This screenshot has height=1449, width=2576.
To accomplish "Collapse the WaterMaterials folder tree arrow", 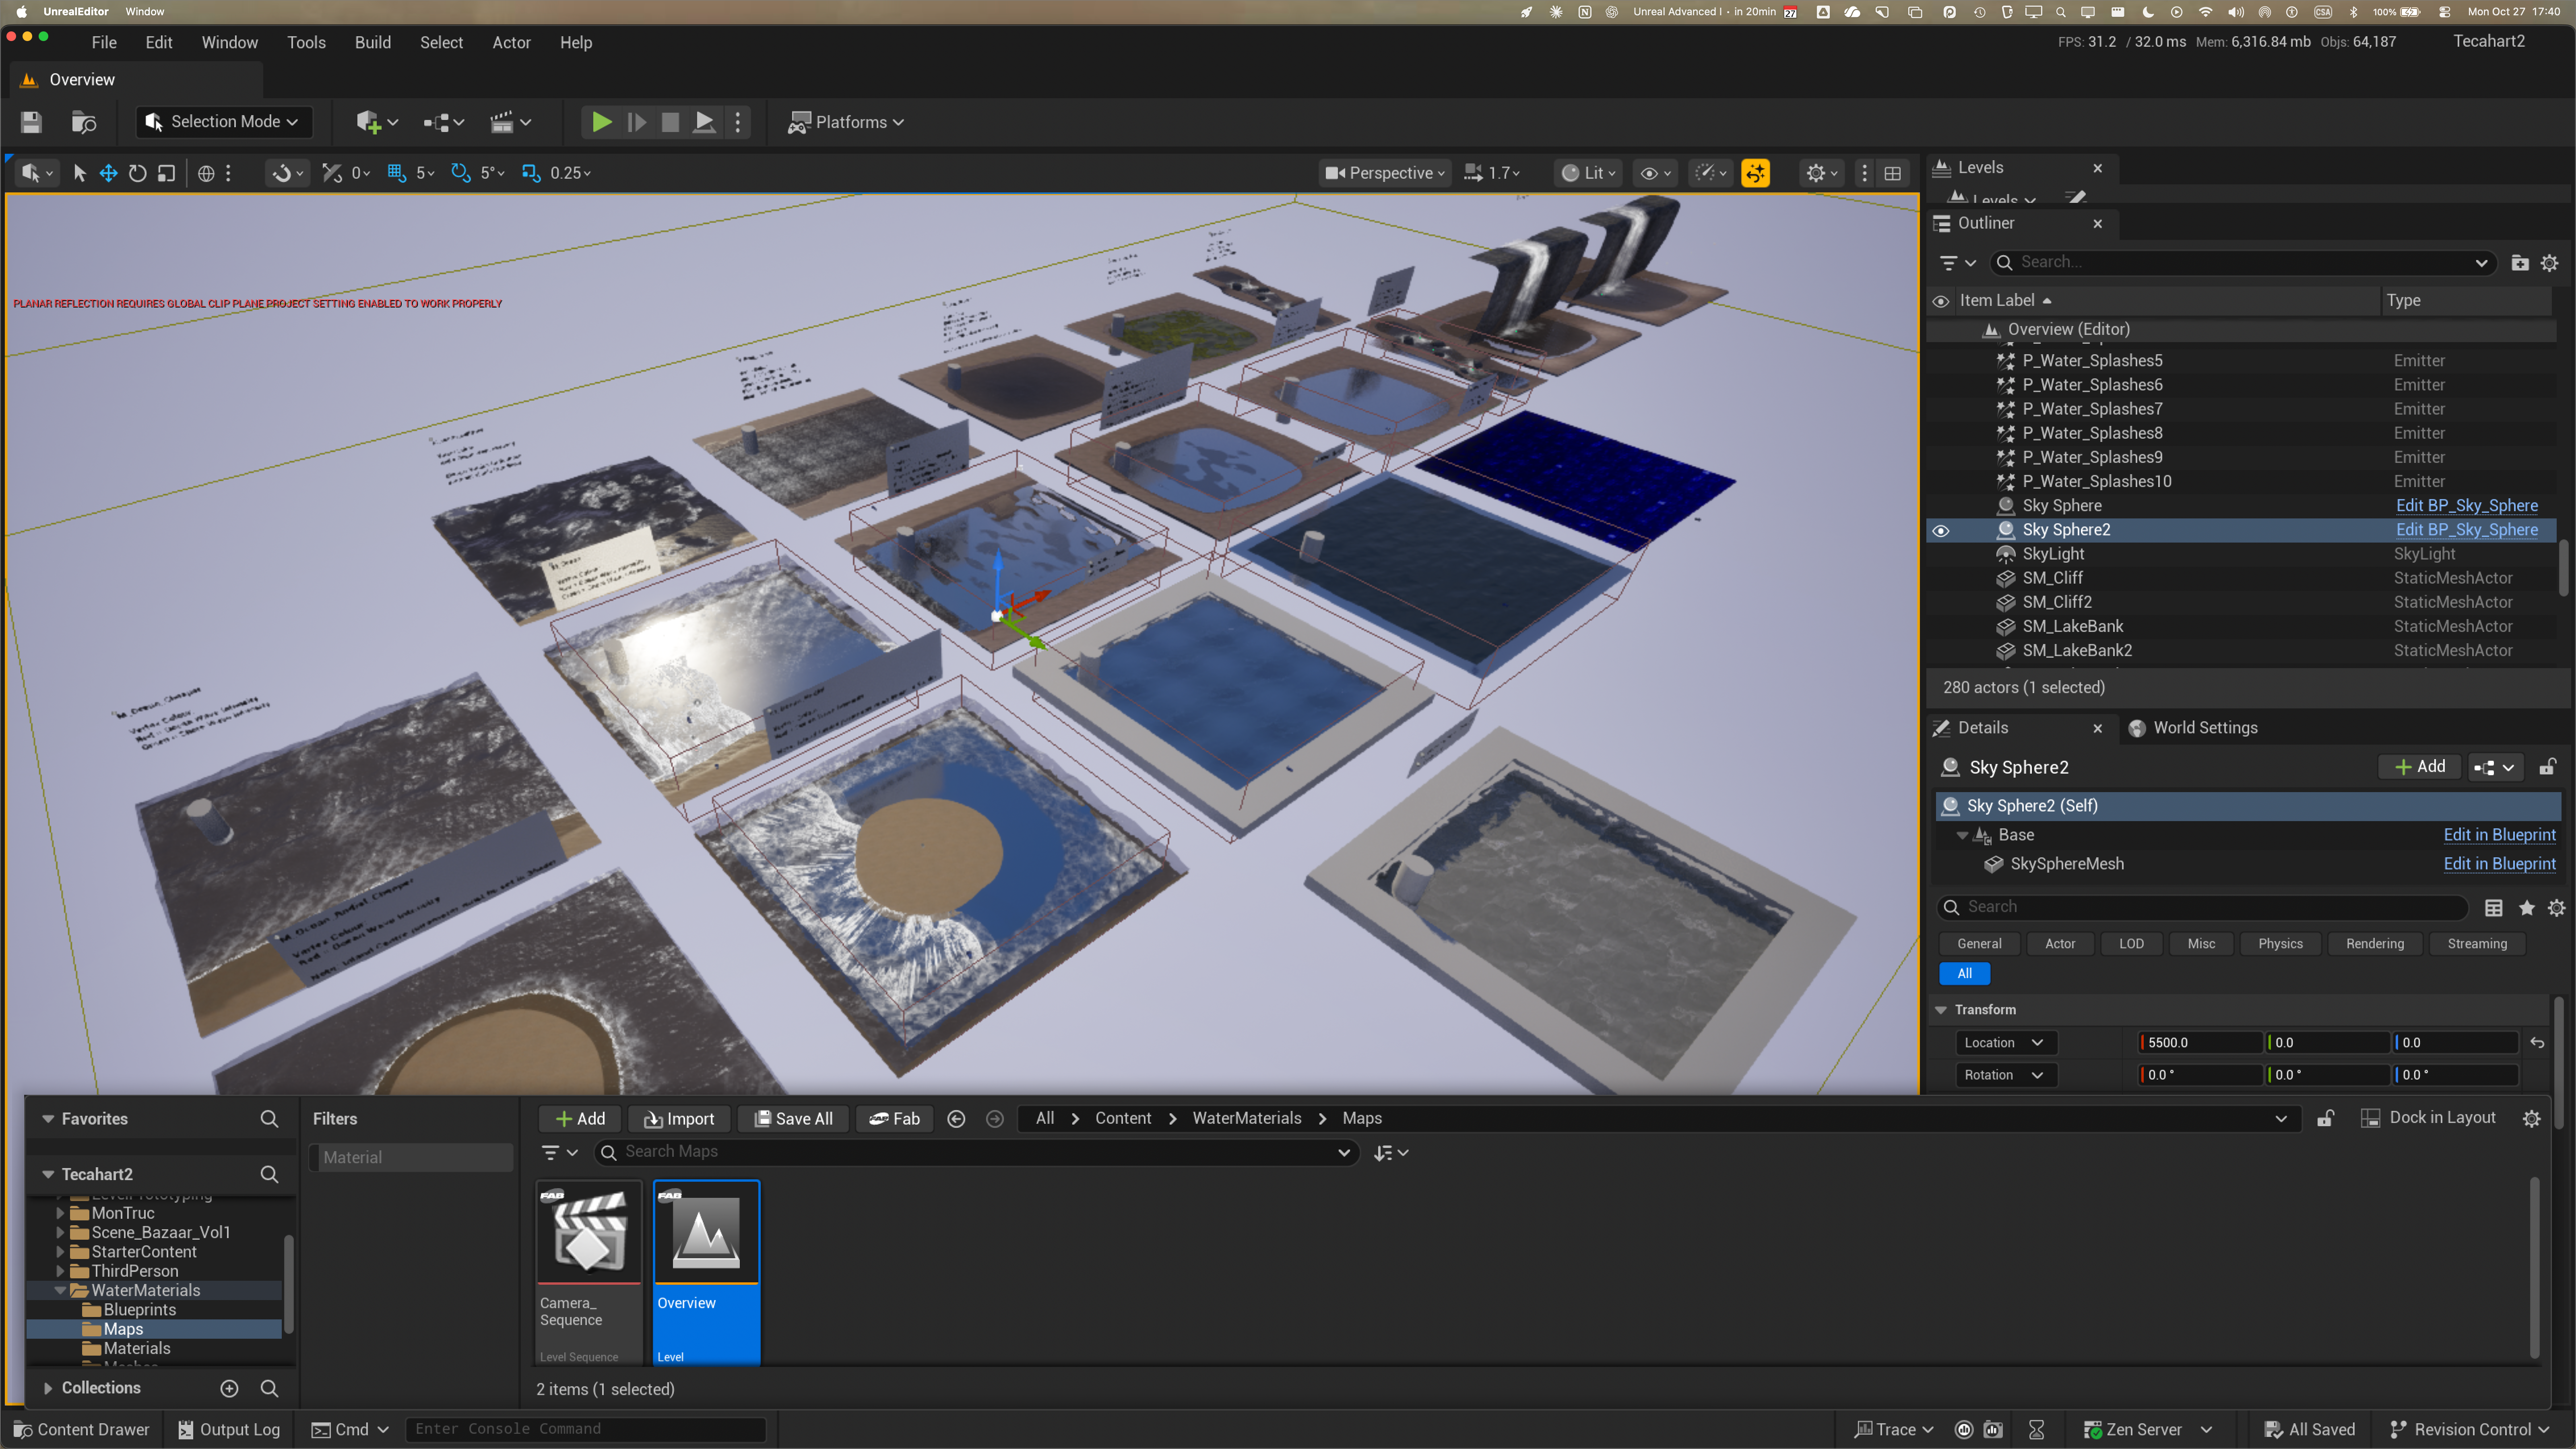I will click(x=60, y=1291).
